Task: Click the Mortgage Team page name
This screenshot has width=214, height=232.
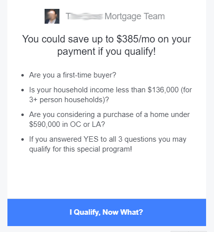Action: [x=115, y=16]
